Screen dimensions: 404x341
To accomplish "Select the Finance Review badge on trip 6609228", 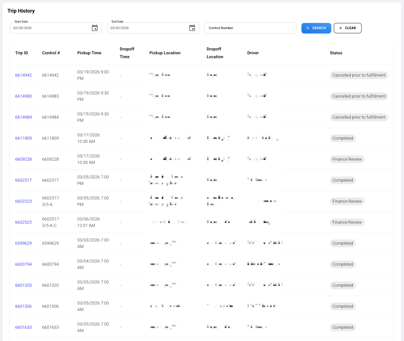I will tap(347, 159).
